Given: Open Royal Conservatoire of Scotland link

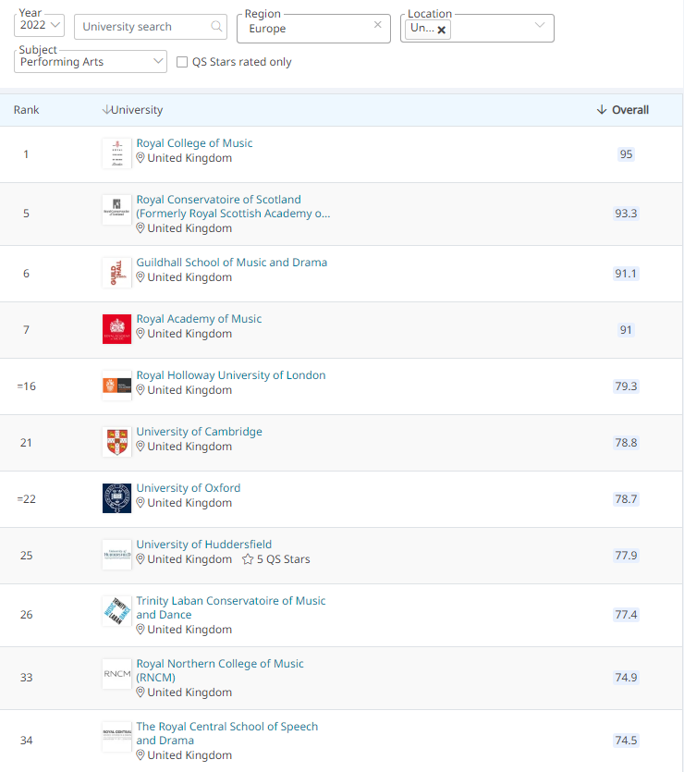Looking at the screenshot, I should click(x=233, y=206).
